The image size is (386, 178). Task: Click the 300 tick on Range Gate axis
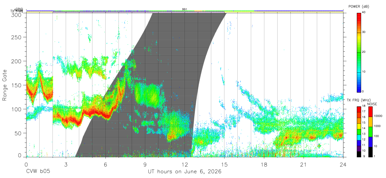[x=17, y=15]
